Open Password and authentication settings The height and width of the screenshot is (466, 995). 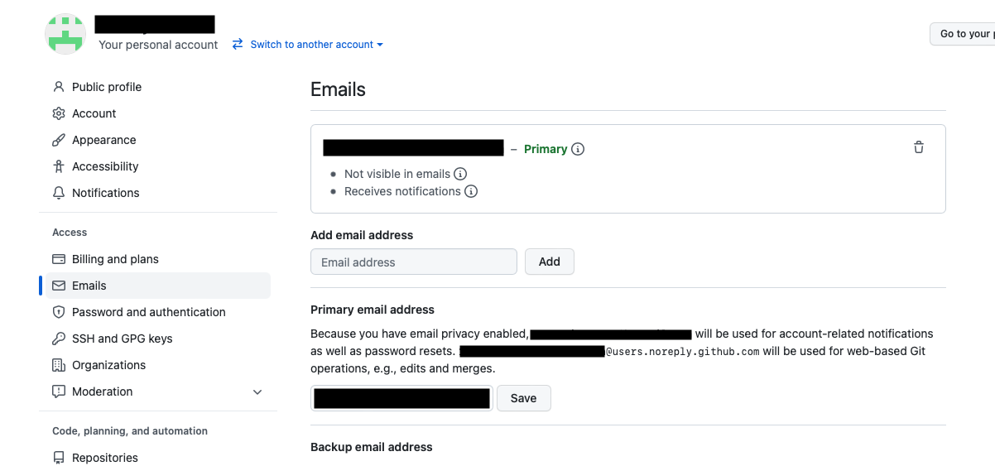pos(148,312)
